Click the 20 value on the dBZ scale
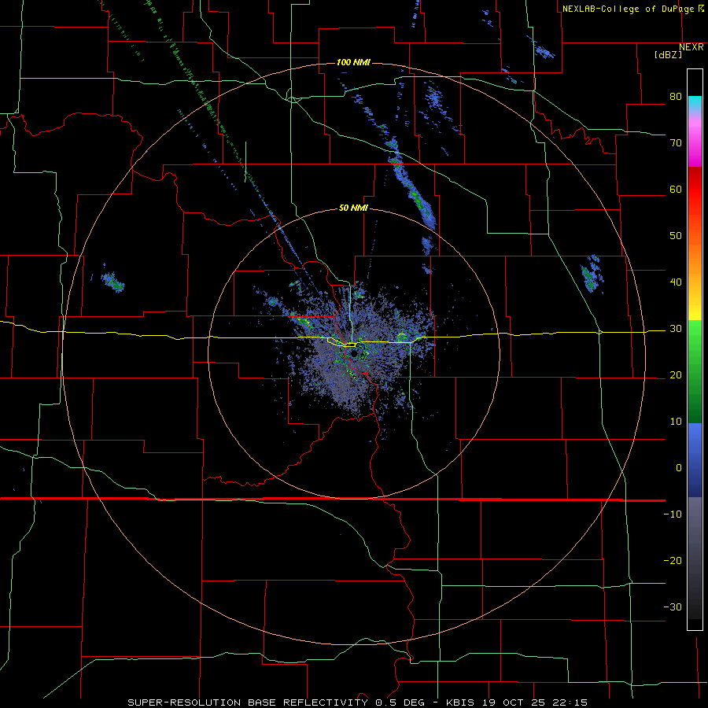 point(676,375)
